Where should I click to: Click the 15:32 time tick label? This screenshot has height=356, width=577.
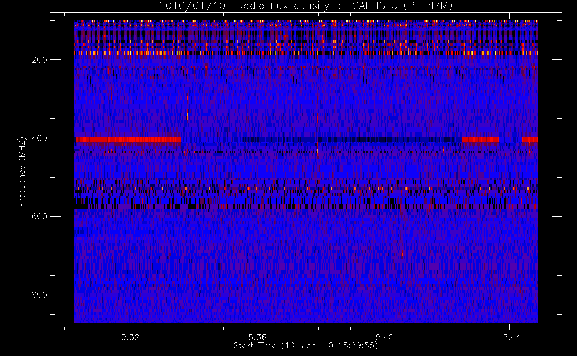point(128,337)
